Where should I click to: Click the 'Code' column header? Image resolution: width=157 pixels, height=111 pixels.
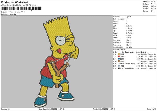[138, 52]
